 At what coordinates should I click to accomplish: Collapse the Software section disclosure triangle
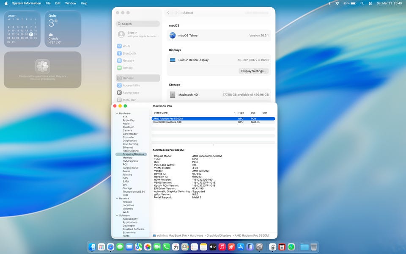tap(117, 215)
